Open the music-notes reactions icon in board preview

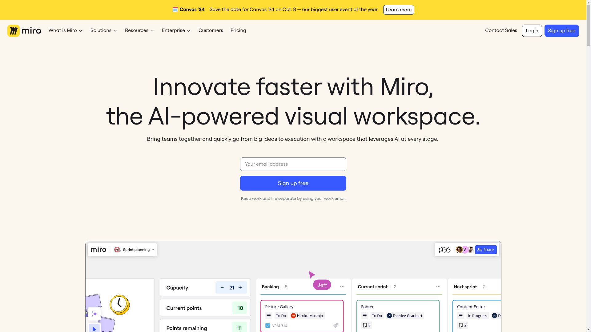coord(444,250)
